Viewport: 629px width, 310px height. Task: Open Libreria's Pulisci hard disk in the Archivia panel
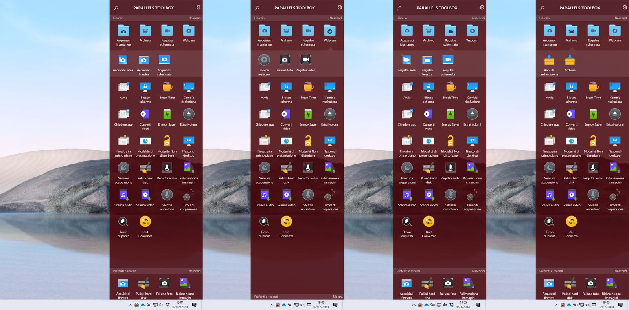pyautogui.click(x=571, y=173)
